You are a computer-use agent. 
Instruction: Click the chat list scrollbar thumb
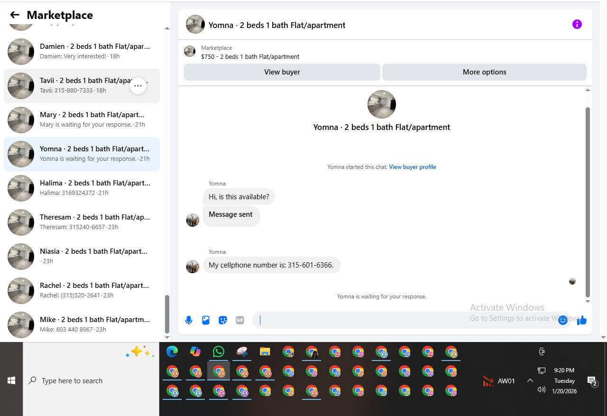point(167,314)
